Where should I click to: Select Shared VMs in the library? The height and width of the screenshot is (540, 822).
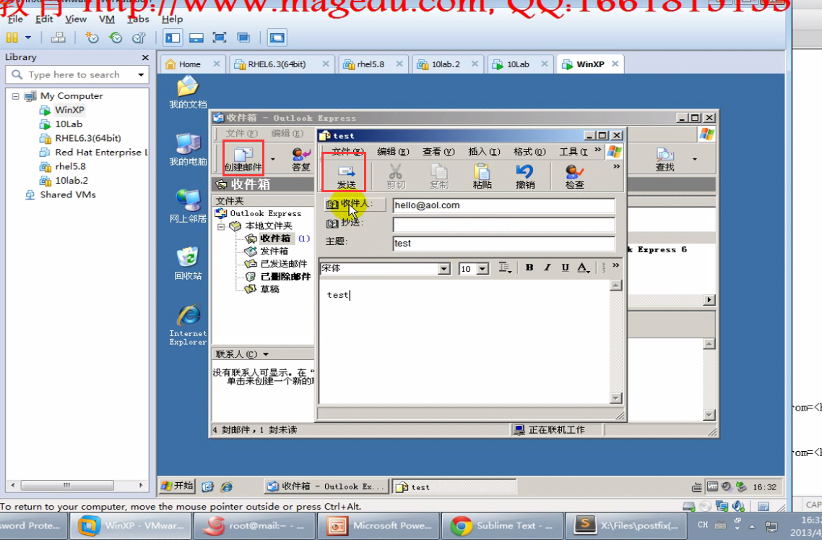point(68,194)
